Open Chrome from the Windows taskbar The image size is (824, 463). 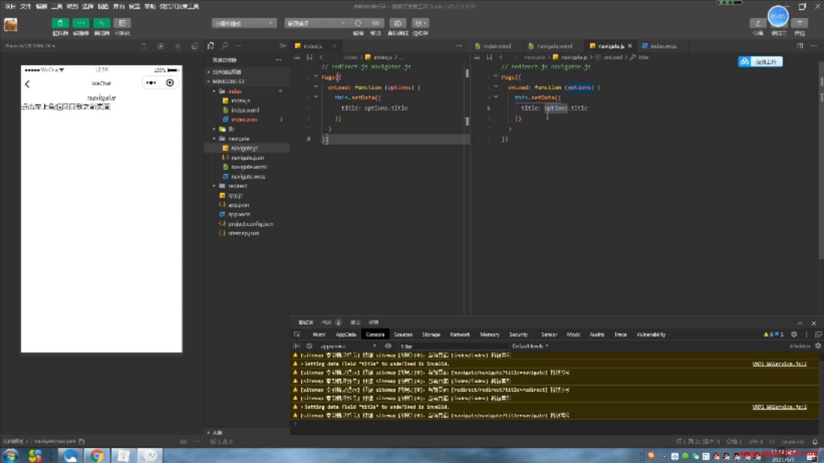pos(97,456)
